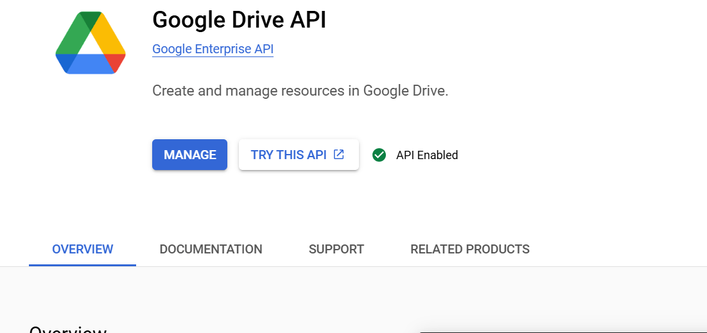
Task: Click the green checkmark status icon
Action: (379, 155)
